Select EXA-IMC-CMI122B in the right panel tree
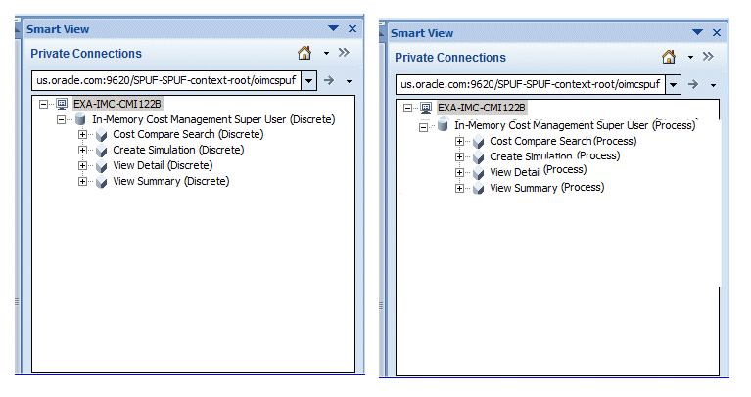Screen dimensions: 751x397 pyautogui.click(x=482, y=108)
